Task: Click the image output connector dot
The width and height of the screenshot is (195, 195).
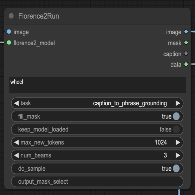Action: pos(186,32)
